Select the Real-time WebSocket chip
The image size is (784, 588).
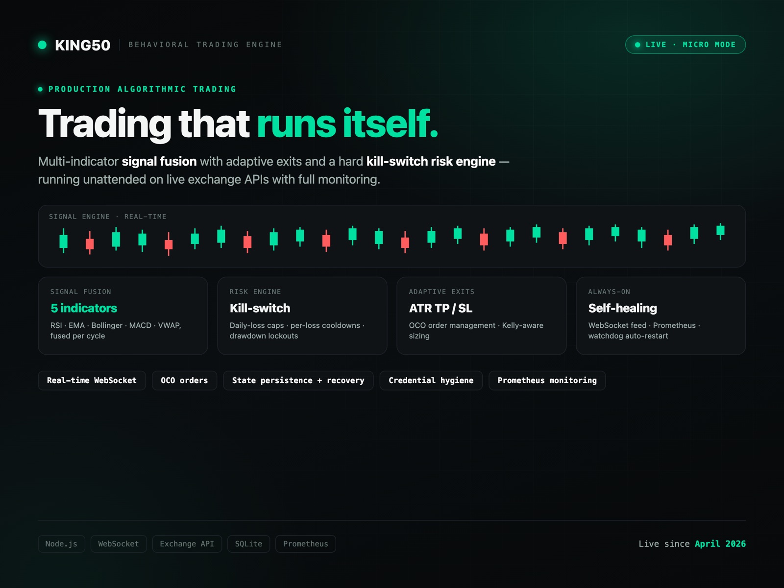(x=92, y=381)
